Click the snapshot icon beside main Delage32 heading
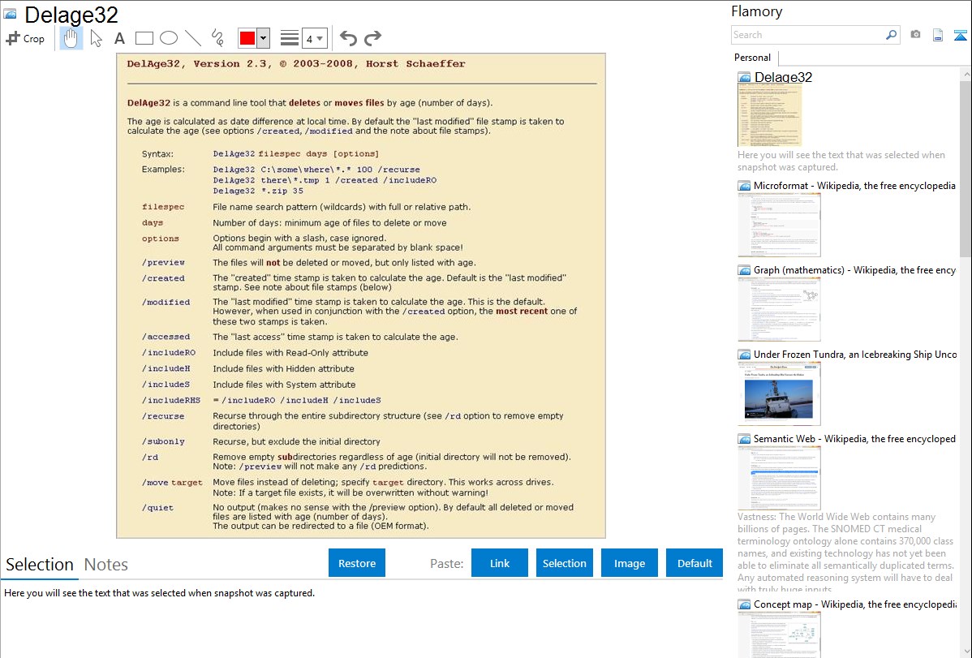Viewport: 972px width, 658px height. coord(11,14)
